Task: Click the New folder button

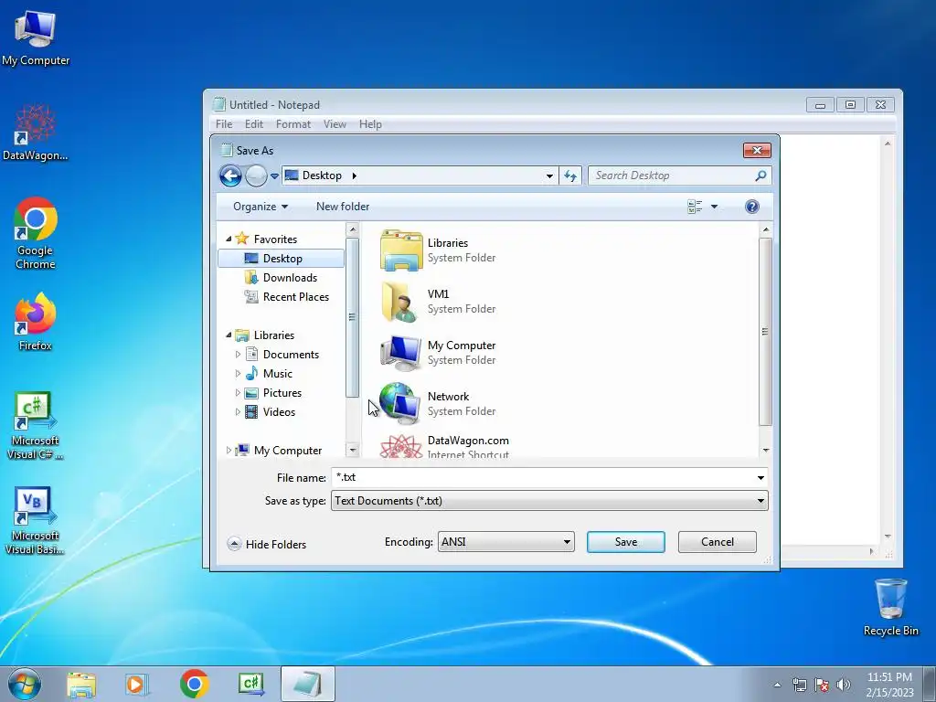Action: pos(343,207)
